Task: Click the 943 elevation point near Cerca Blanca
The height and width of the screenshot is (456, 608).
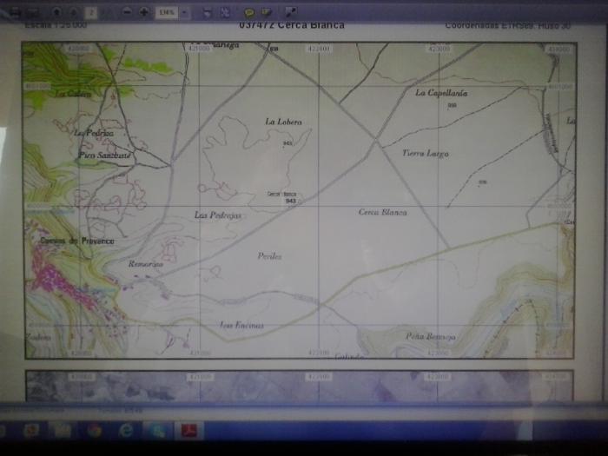Action: click(290, 201)
